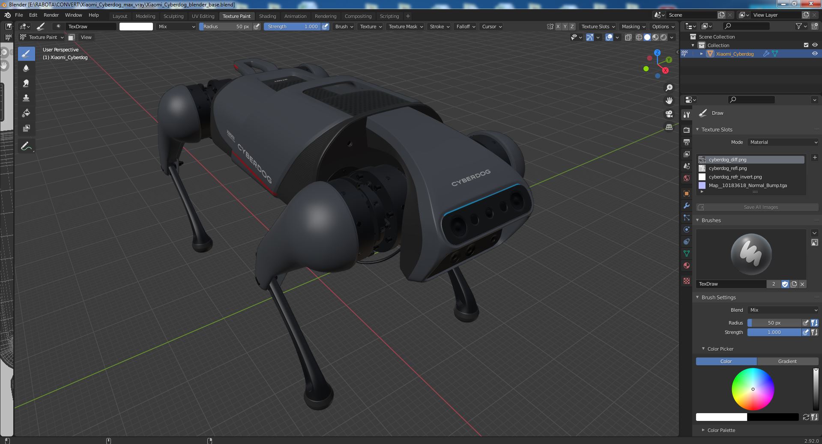Image resolution: width=822 pixels, height=444 pixels.
Task: Toggle Z axis symmetry
Action: 572,27
